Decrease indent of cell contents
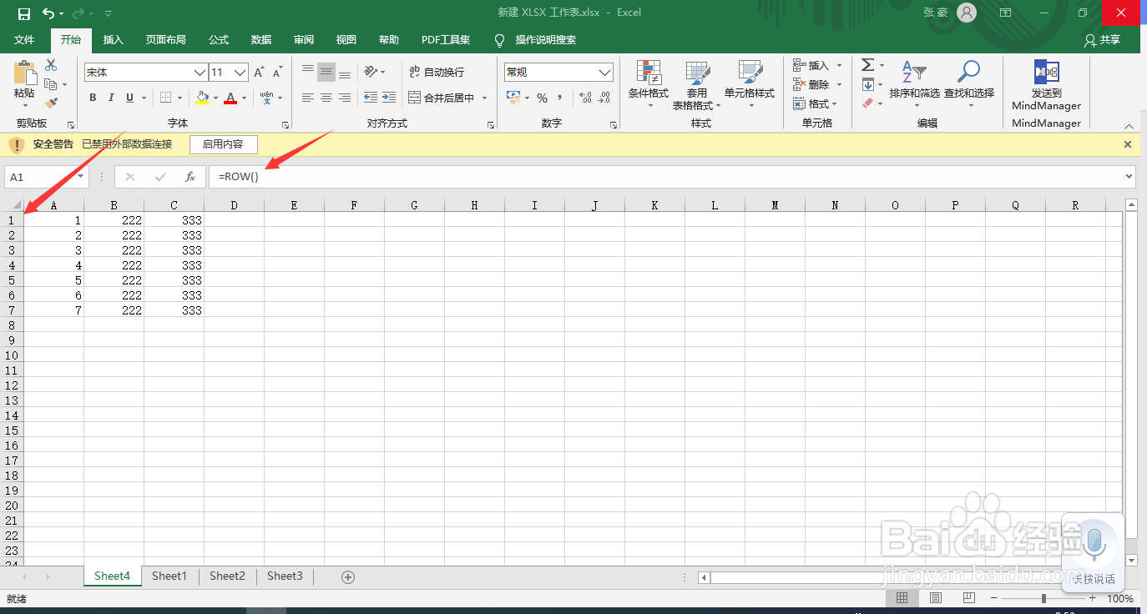This screenshot has height=614, width=1147. 371,98
